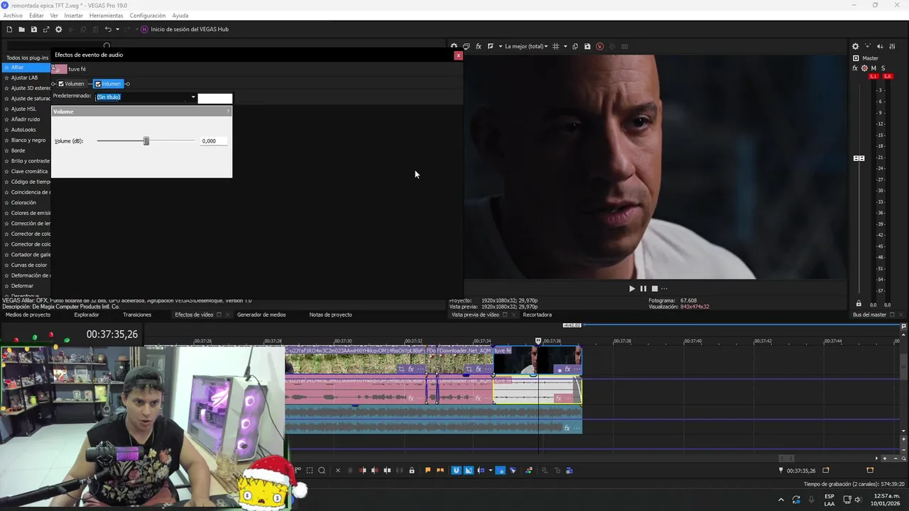Open a project using the folder icon
This screenshot has width=909, height=511.
click(x=21, y=29)
